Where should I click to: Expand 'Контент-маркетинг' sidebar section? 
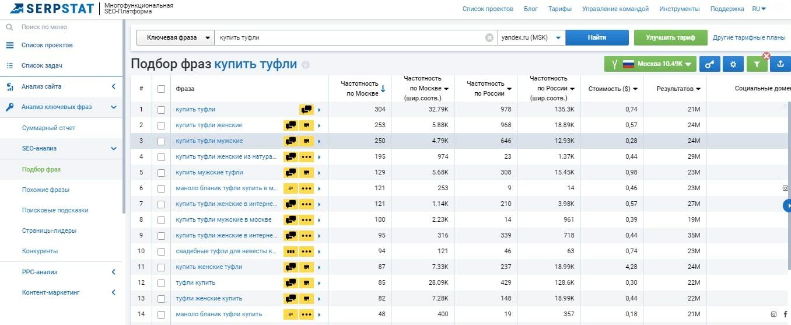tap(114, 292)
